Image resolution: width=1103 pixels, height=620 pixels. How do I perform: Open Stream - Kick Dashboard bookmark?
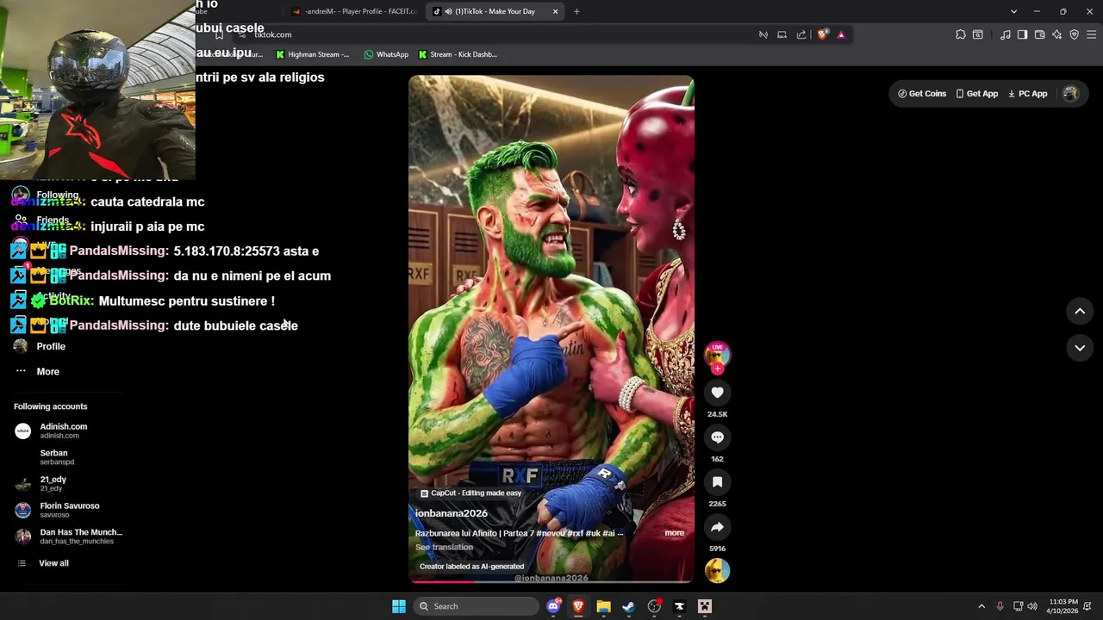click(458, 54)
